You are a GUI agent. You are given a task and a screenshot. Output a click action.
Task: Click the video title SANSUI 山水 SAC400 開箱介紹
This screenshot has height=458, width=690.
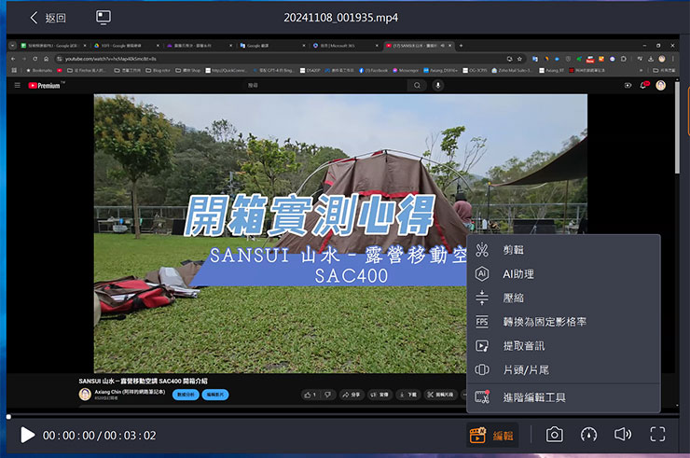pyautogui.click(x=143, y=381)
